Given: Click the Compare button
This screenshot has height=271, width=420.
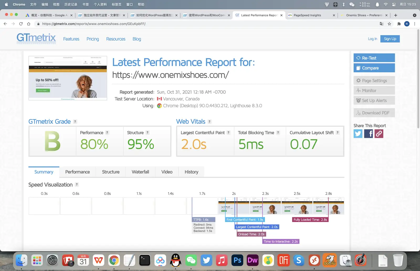Looking at the screenshot, I should [x=374, y=68].
